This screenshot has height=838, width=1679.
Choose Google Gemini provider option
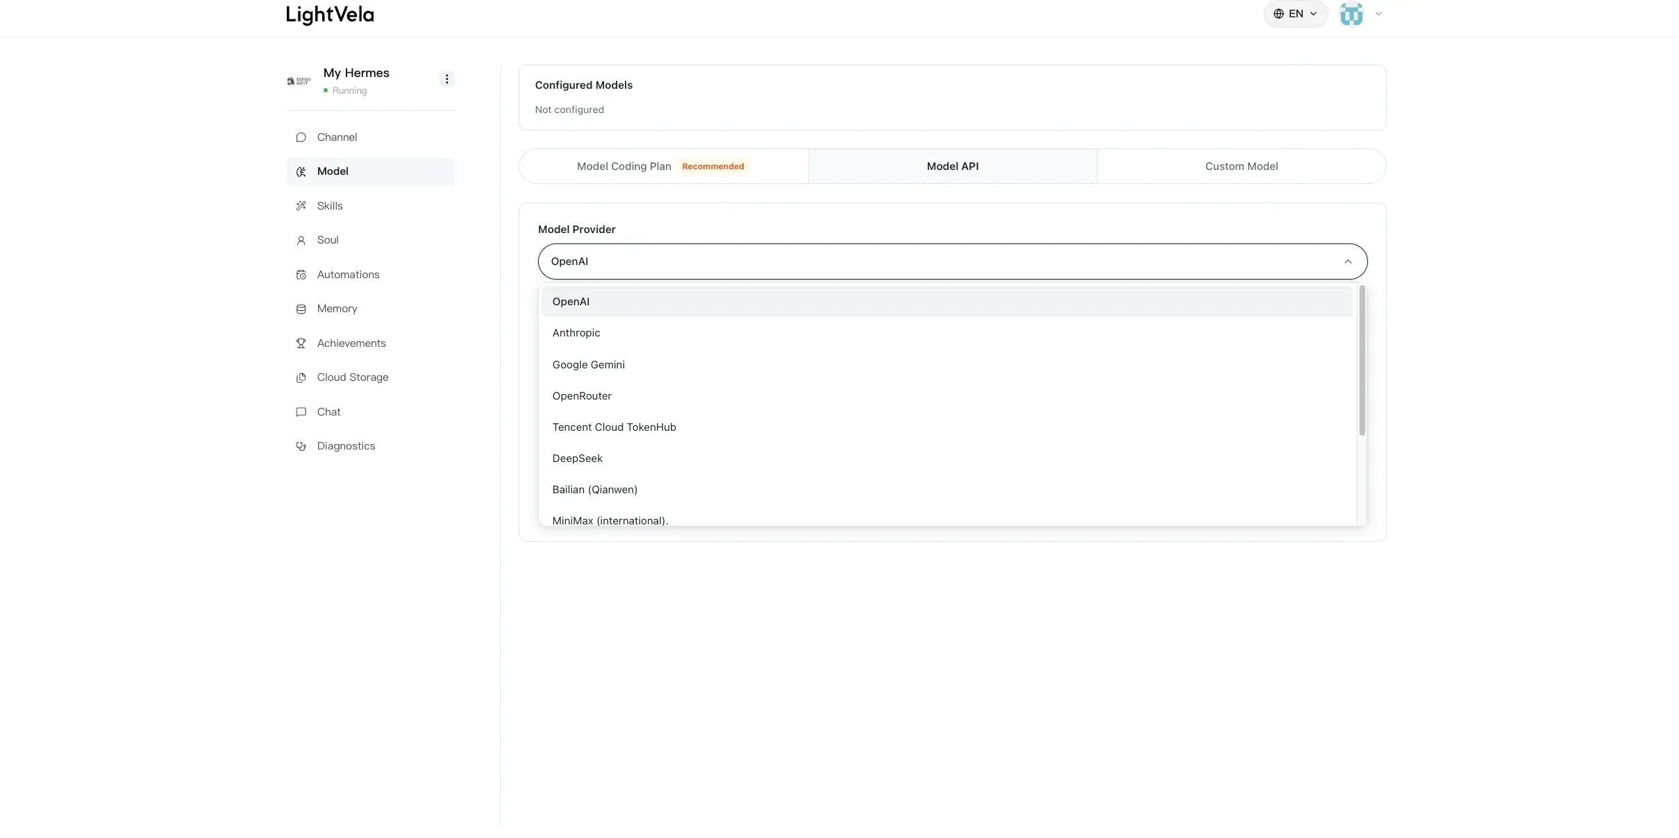[x=947, y=365]
